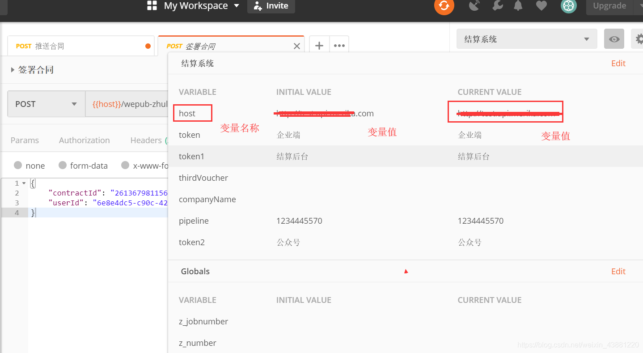The image size is (643, 353).
Task: Click token2 initial value 公众号
Action: pos(288,242)
